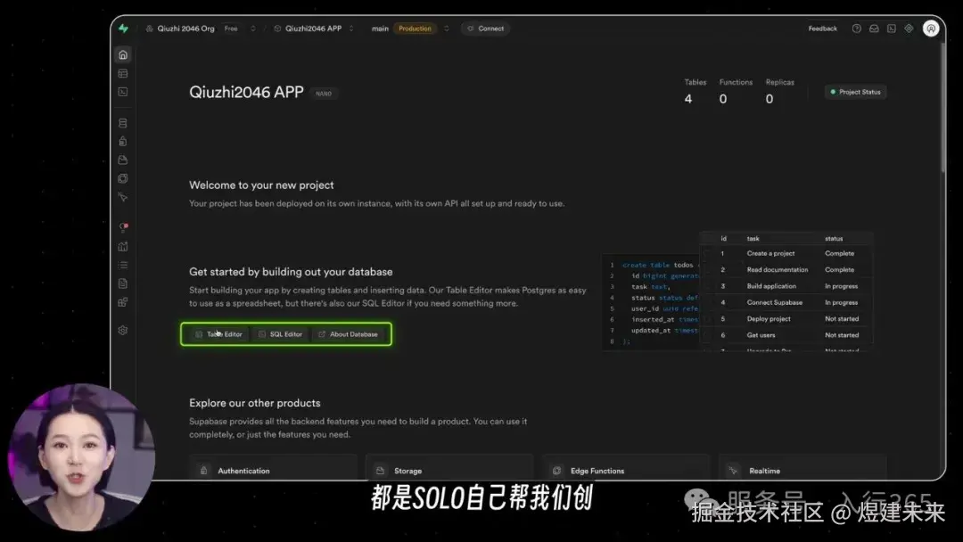Click the 'Build application' task cell
This screenshot has height=542, width=963.
pyautogui.click(x=771, y=286)
